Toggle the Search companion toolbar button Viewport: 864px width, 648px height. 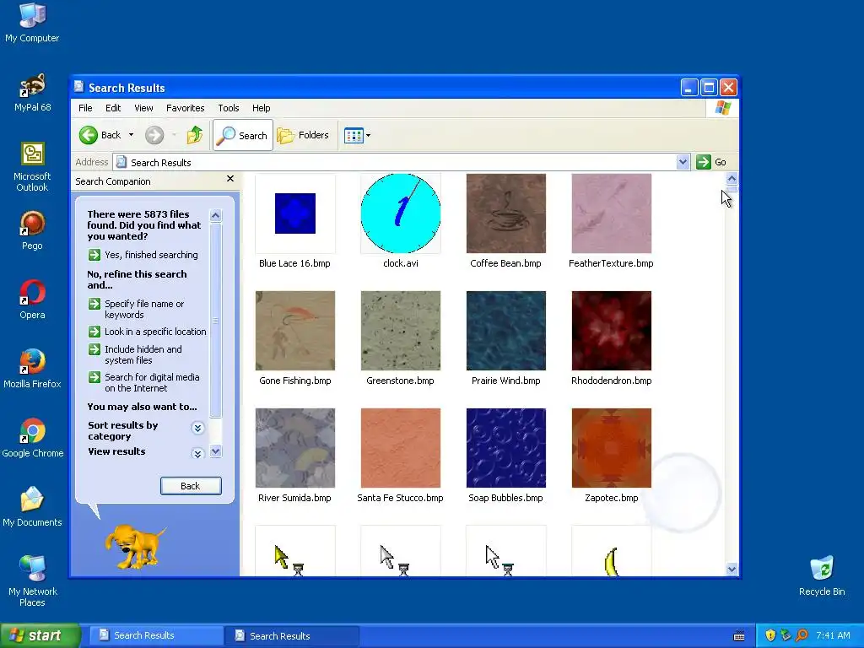[x=242, y=135]
